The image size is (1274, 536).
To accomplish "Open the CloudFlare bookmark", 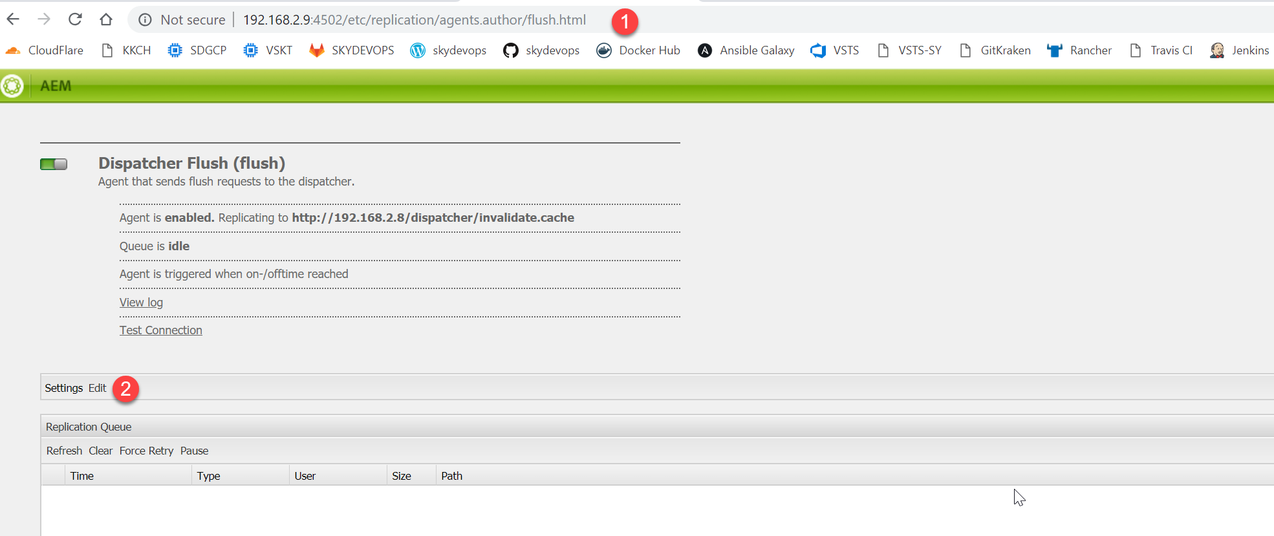I will 45,50.
